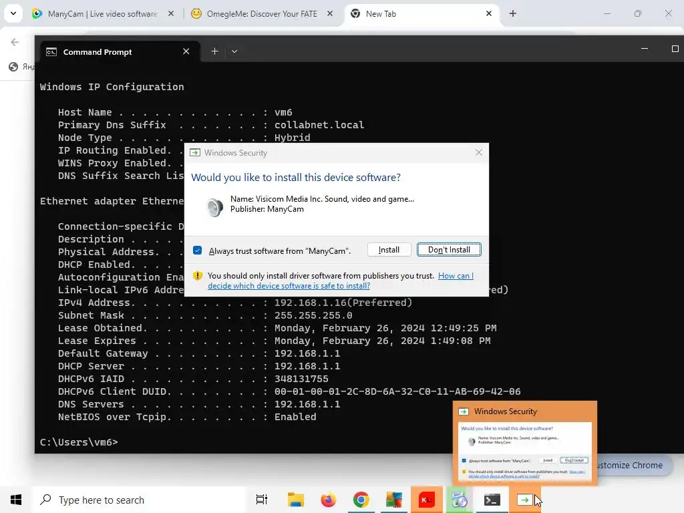Viewport: 684px width, 513px height.
Task: Click the taskbar search box
Action: click(x=140, y=500)
